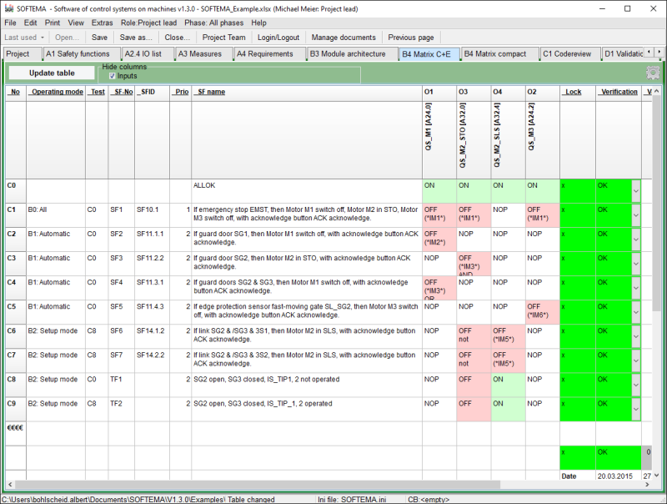
Task: Click the Manage documents button
Action: [344, 38]
